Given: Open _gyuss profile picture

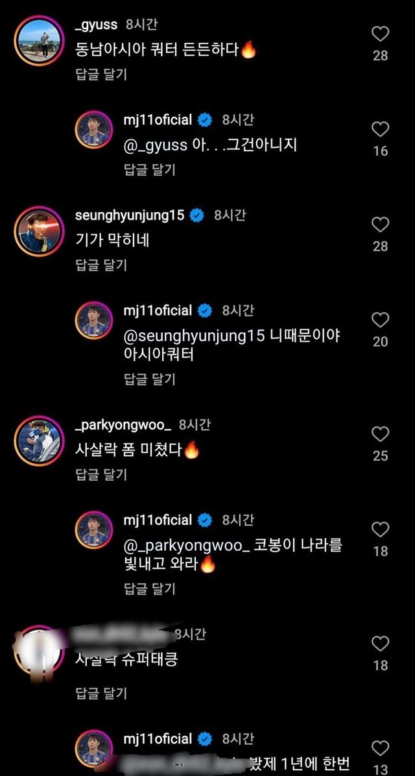Looking at the screenshot, I should coord(38,41).
